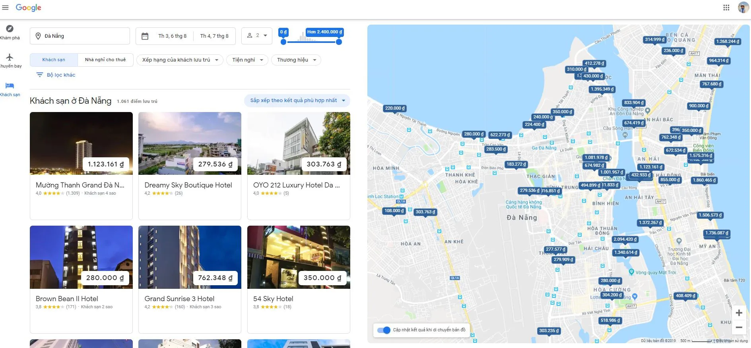Select the Khách sạn sidebar bed icon
The height and width of the screenshot is (348, 751).
tap(10, 85)
